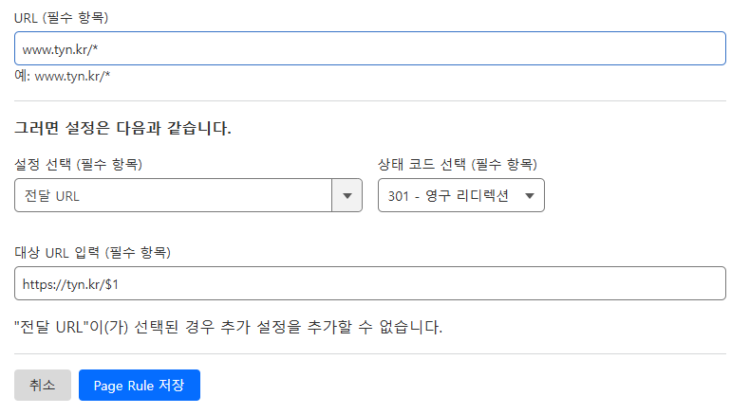Click the URL (필수 항목) label
Viewport: 731px width, 414px height.
[x=61, y=18]
